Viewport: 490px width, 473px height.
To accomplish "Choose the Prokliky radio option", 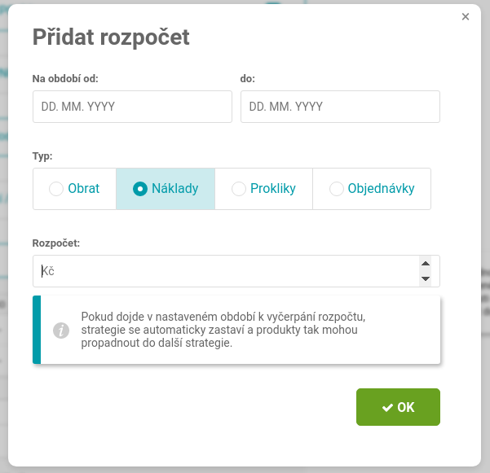I will tap(239, 189).
